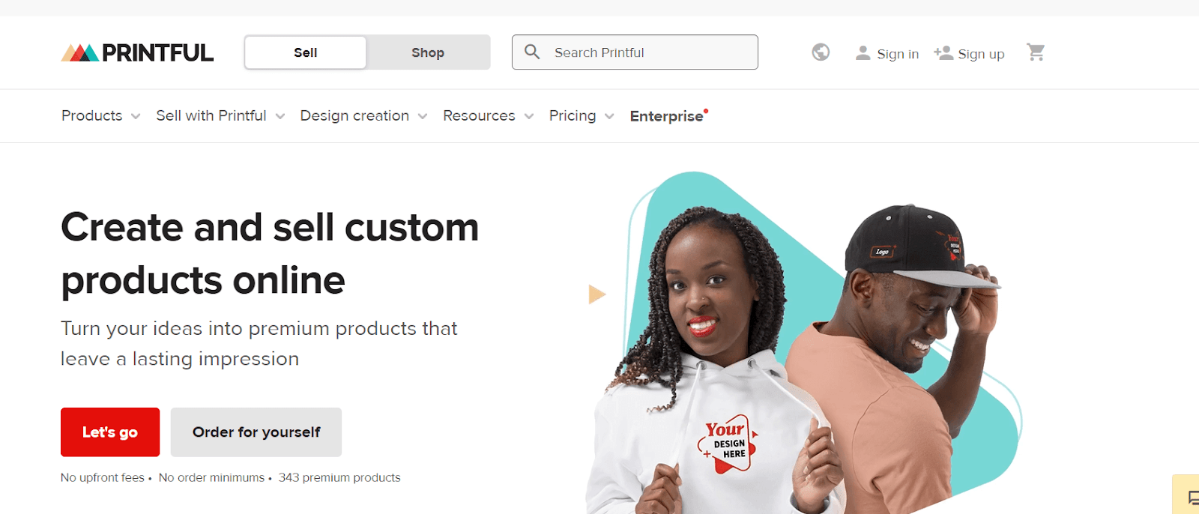The height and width of the screenshot is (514, 1199).
Task: Expand the Sell with Printful menu
Action: click(x=220, y=116)
